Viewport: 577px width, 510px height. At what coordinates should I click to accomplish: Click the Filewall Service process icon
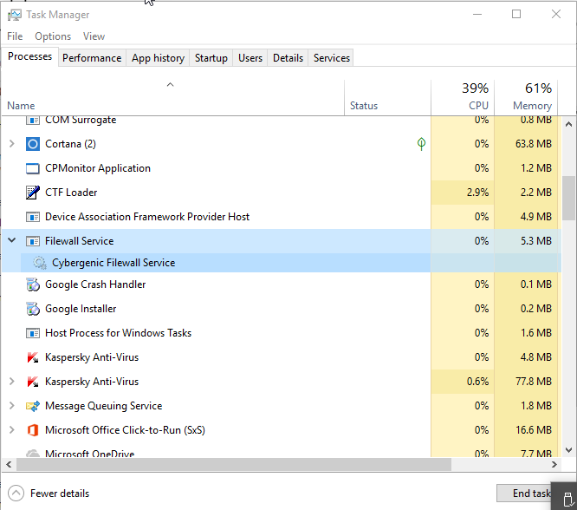pyautogui.click(x=32, y=241)
